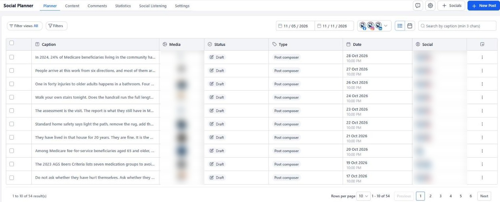
Task: Open the Filter views All dropdown
Action: pos(24,26)
